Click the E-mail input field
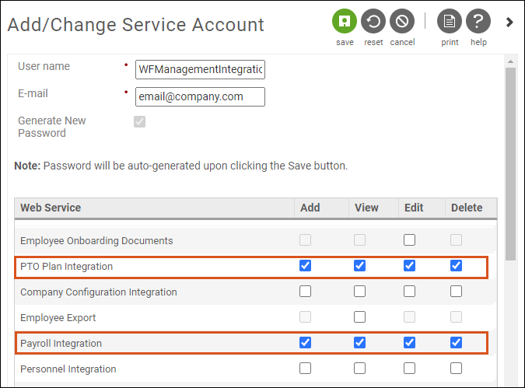Viewport: 525px width, 388px height. click(x=200, y=96)
